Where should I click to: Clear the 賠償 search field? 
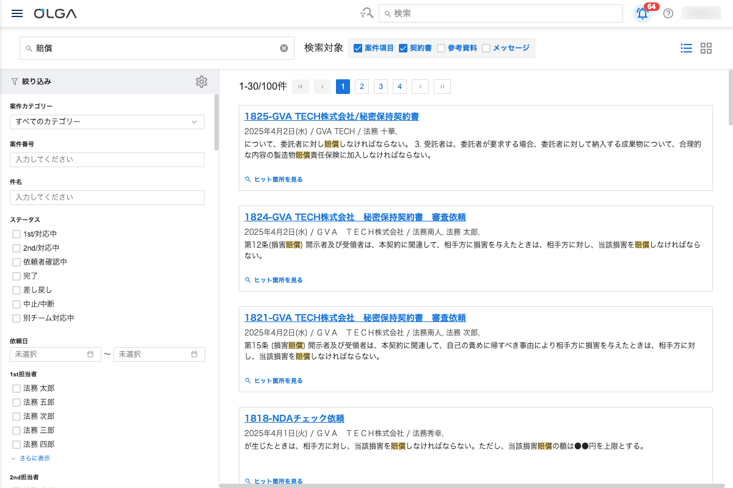click(x=284, y=48)
